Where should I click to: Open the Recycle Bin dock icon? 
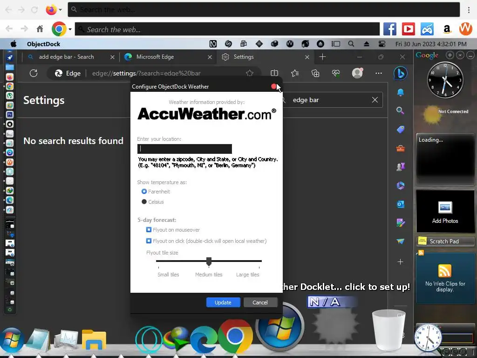[x=388, y=330]
